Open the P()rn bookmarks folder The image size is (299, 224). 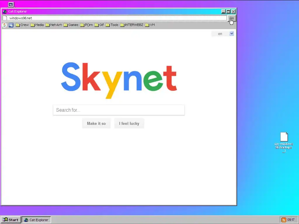[x=86, y=25]
